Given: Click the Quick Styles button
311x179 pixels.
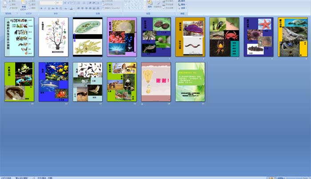Looking at the screenshot, I should coord(157,5).
